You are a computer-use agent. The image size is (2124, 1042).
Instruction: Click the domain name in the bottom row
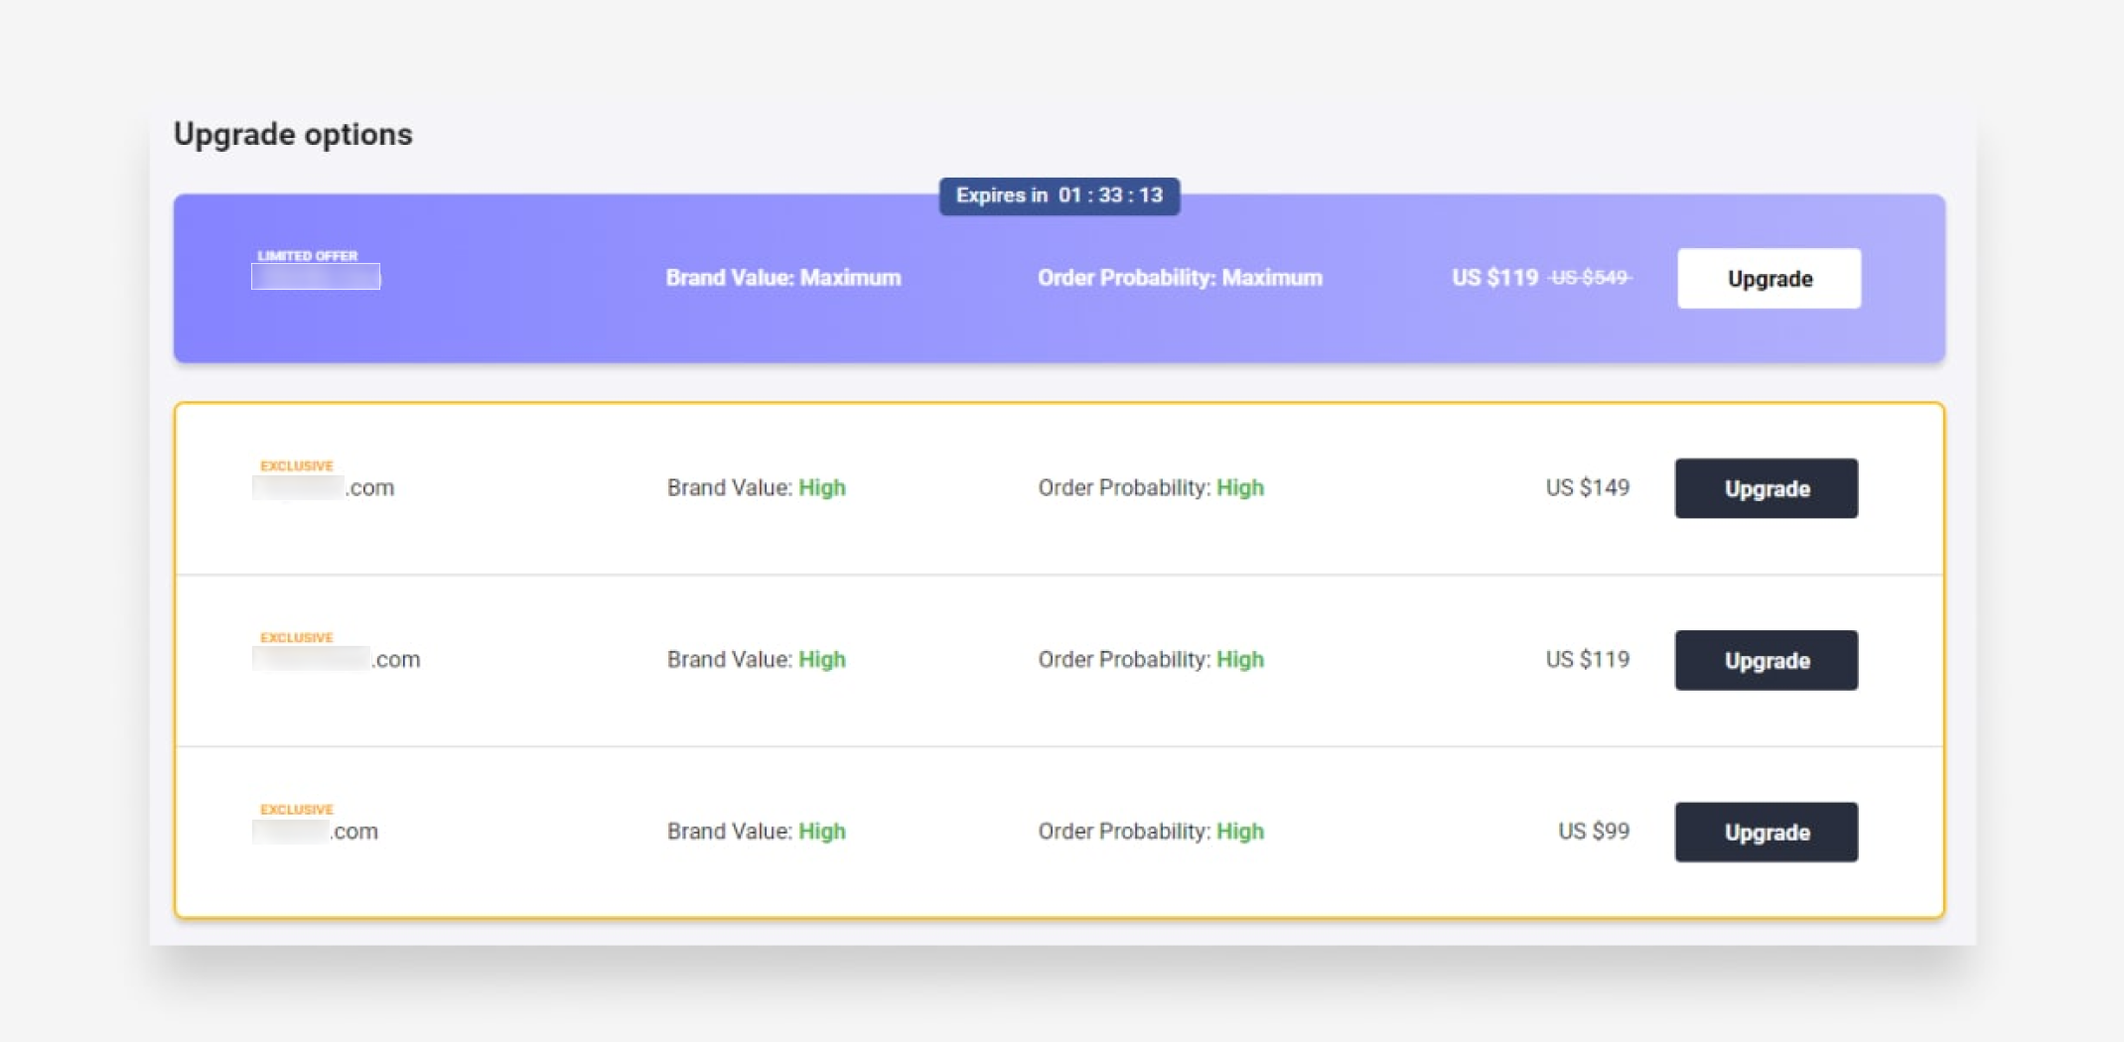pyautogui.click(x=315, y=832)
